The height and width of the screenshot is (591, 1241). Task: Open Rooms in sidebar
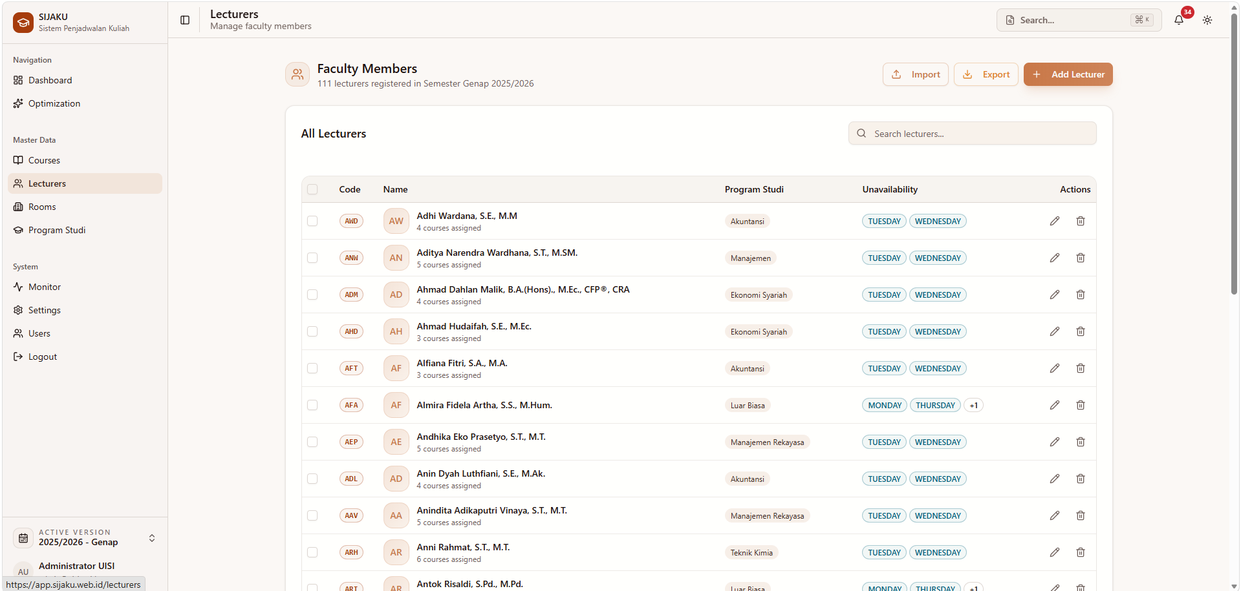pos(85,207)
